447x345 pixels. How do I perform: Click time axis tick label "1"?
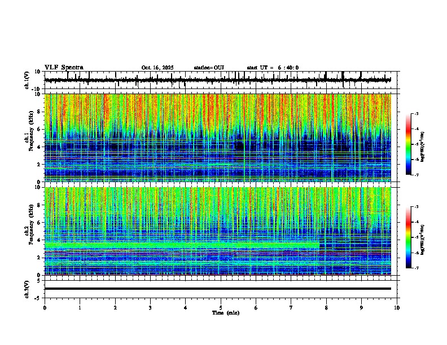80,308
